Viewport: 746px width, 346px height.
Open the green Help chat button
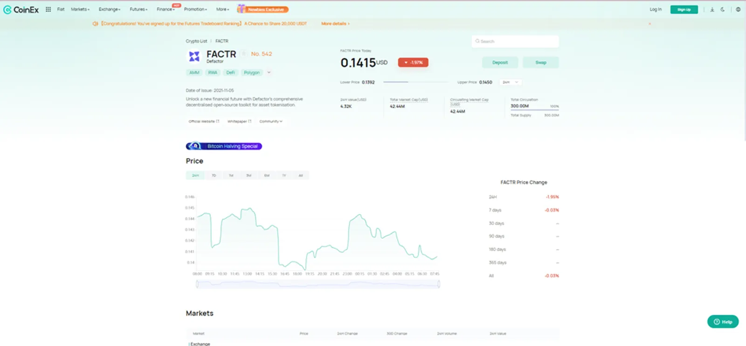(x=723, y=322)
